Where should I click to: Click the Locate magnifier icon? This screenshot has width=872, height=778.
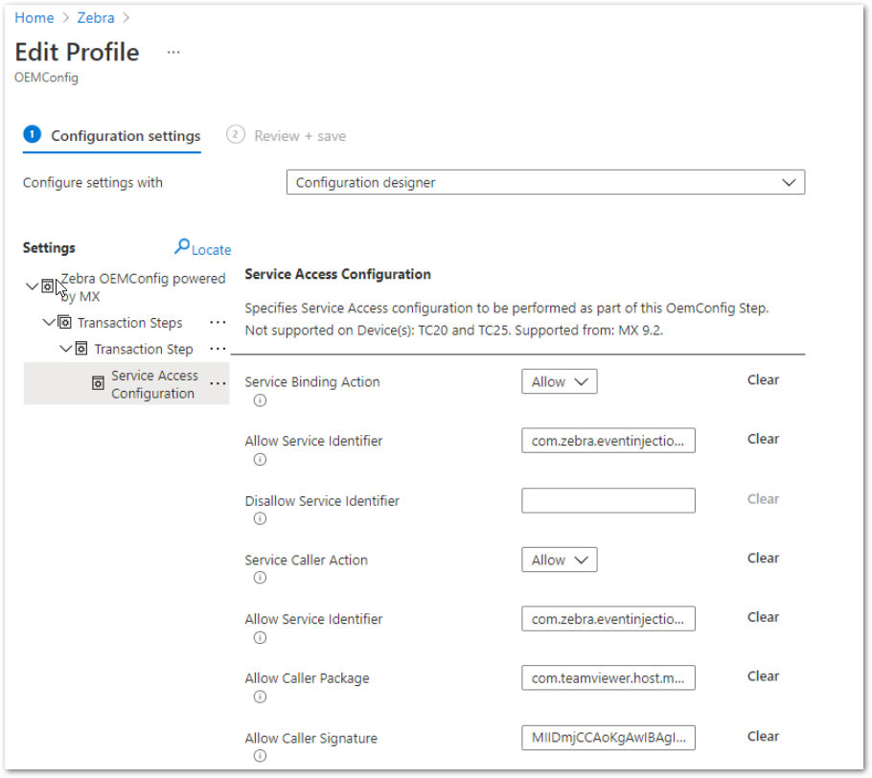[181, 247]
